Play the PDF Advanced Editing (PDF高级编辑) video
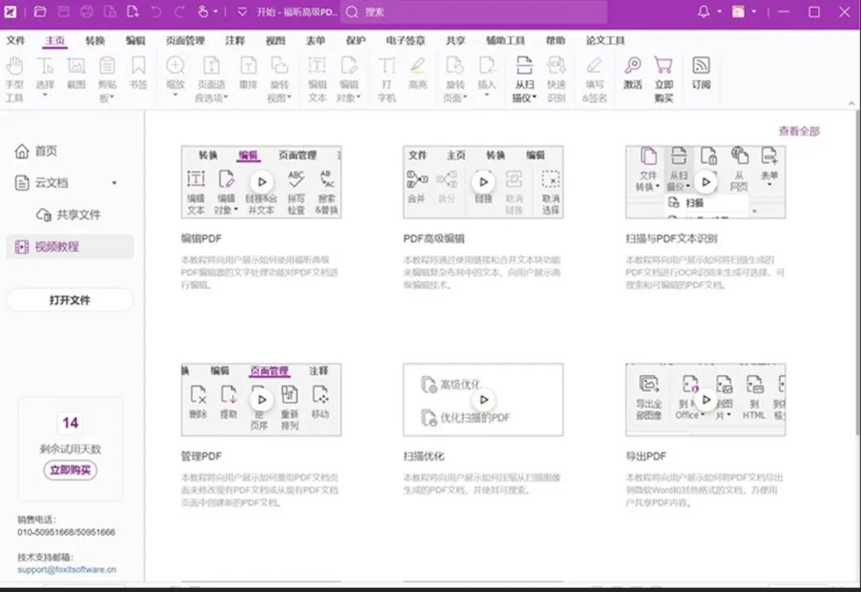Viewport: 861px width, 592px height. tap(483, 182)
